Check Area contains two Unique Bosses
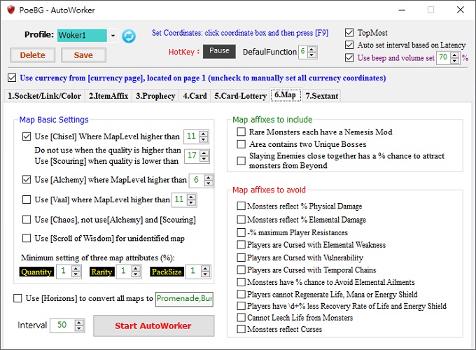The image size is (476, 350). point(241,144)
